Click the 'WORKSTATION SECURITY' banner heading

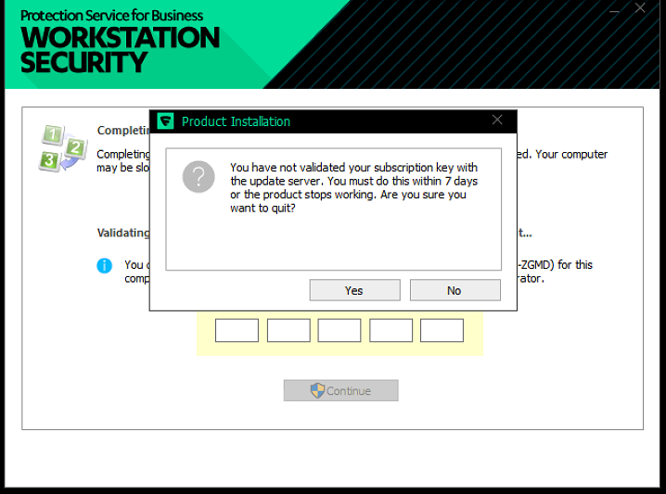pyautogui.click(x=120, y=50)
